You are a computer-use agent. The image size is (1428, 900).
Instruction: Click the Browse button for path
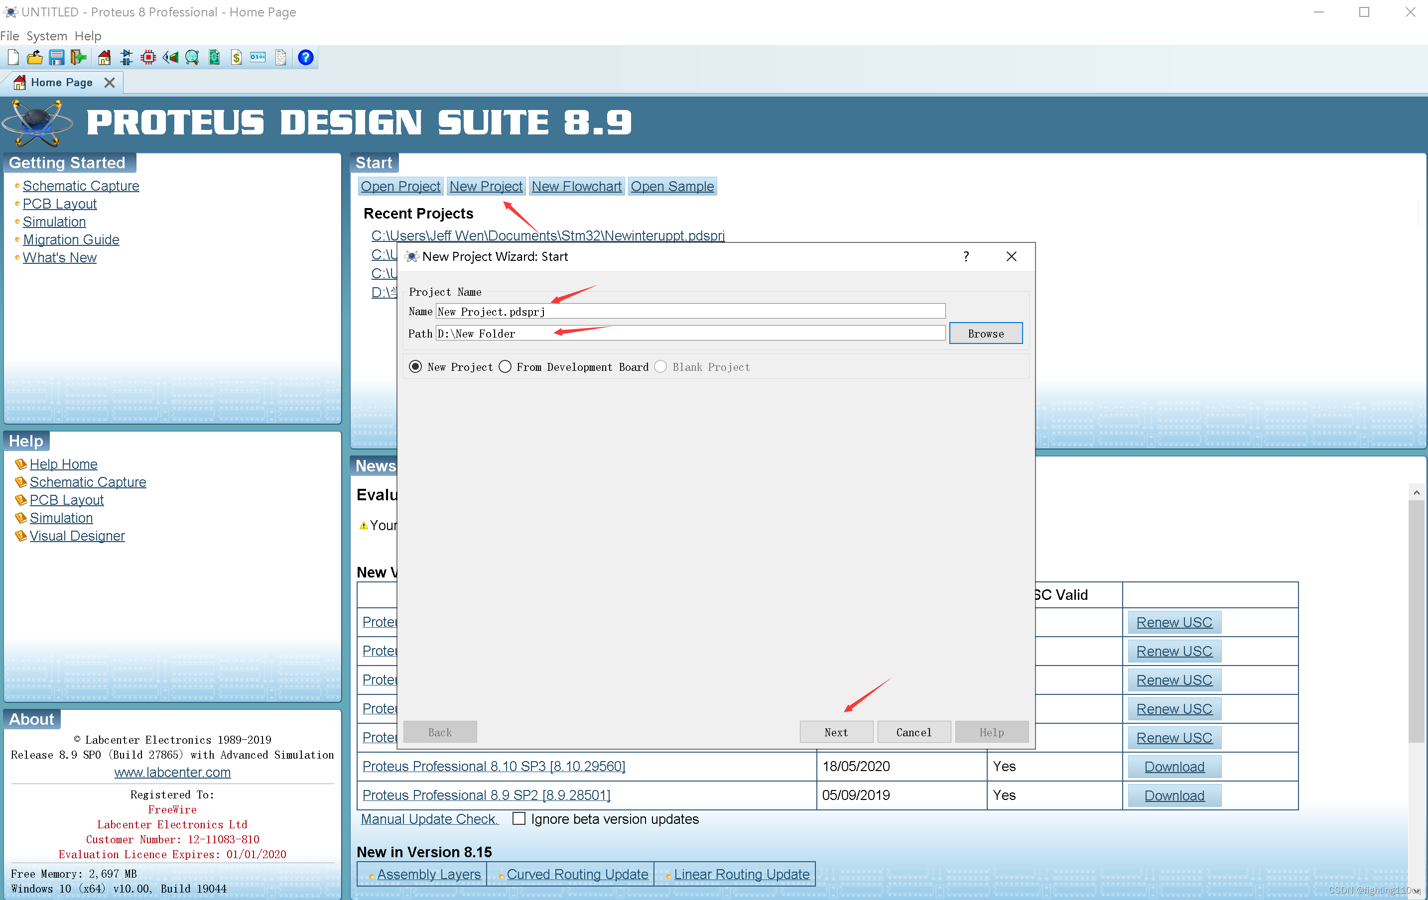[x=985, y=334]
